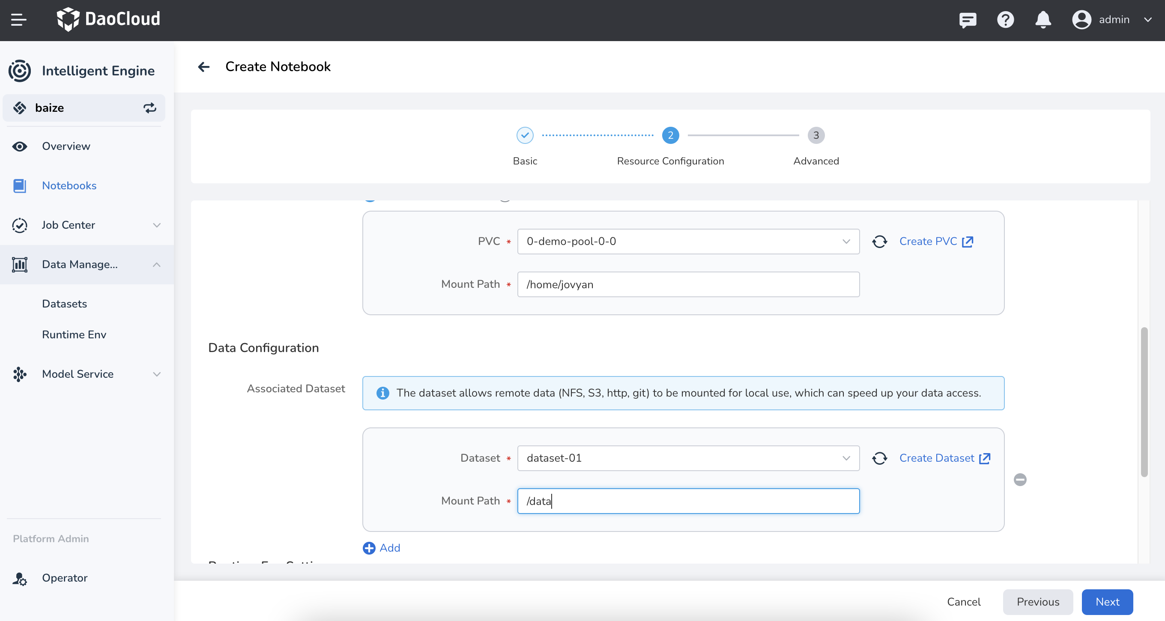Refresh the Dataset list

click(x=879, y=458)
